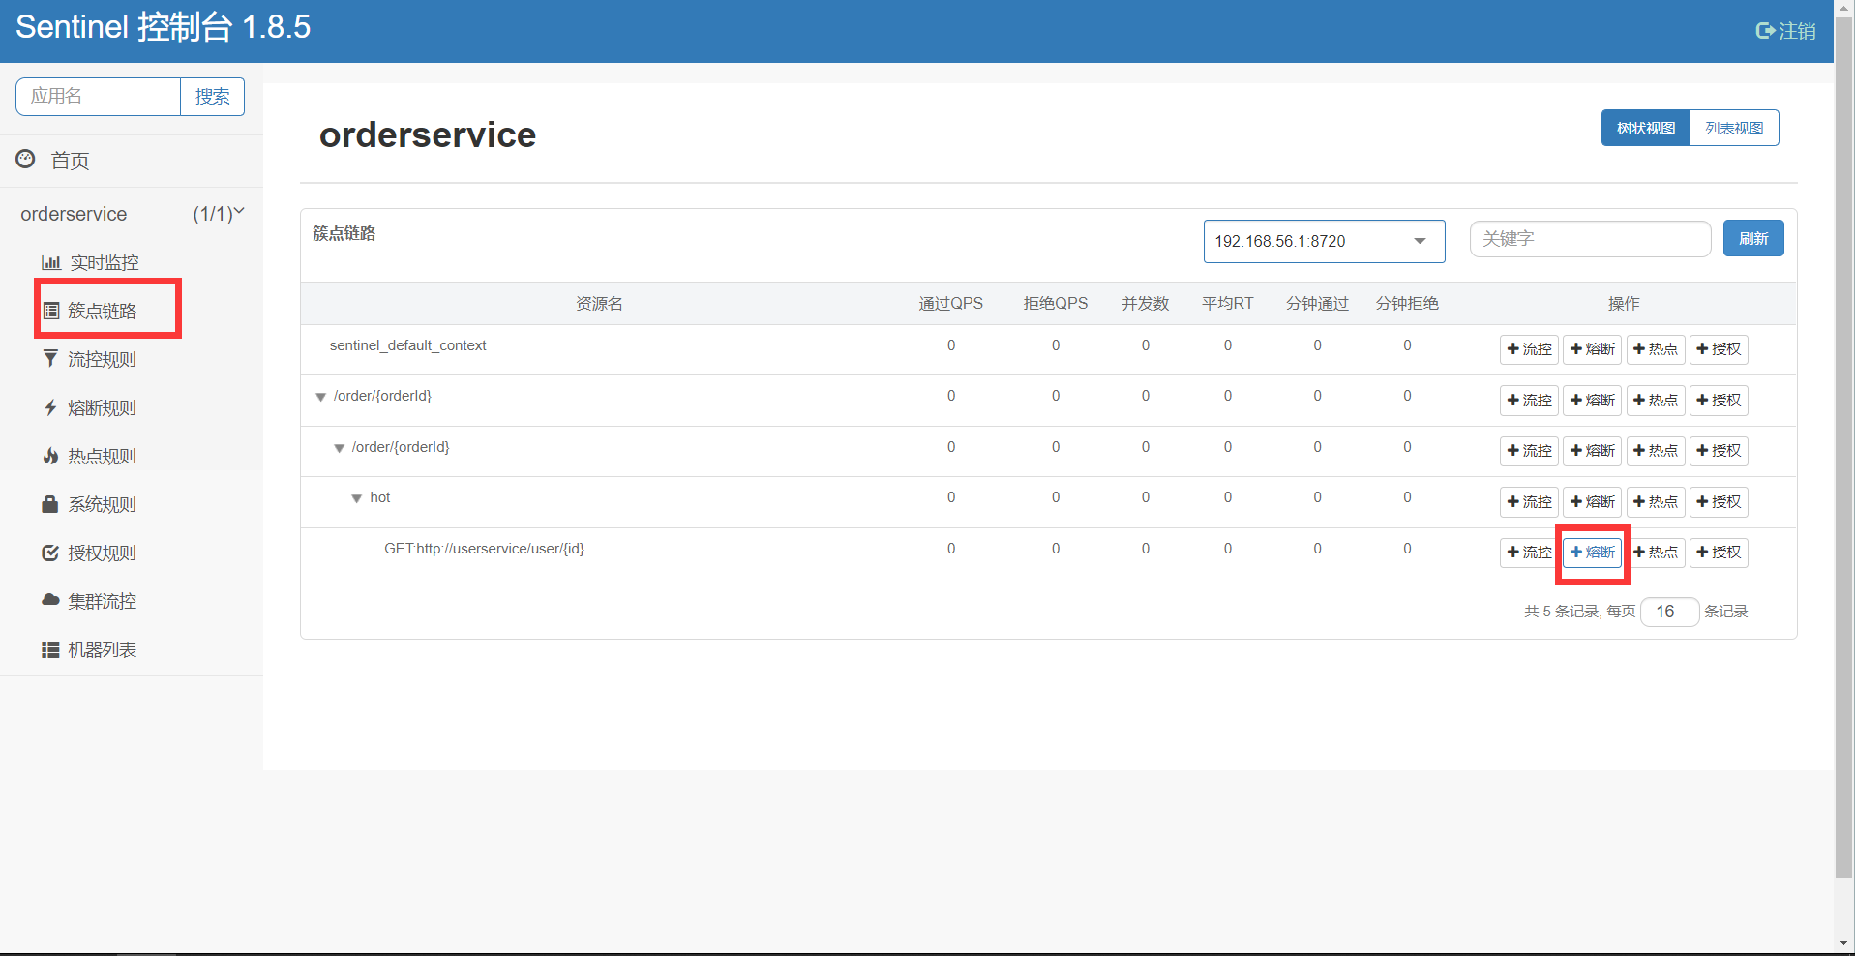Image resolution: width=1855 pixels, height=956 pixels.
Task: Open the machine 192.168.56.1:8720 dropdown
Action: pos(1324,241)
